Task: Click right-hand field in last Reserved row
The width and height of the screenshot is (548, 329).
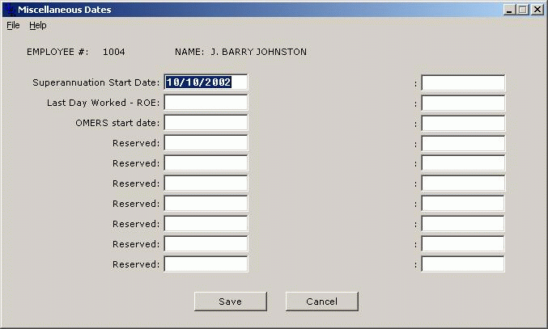Action: coord(462,264)
